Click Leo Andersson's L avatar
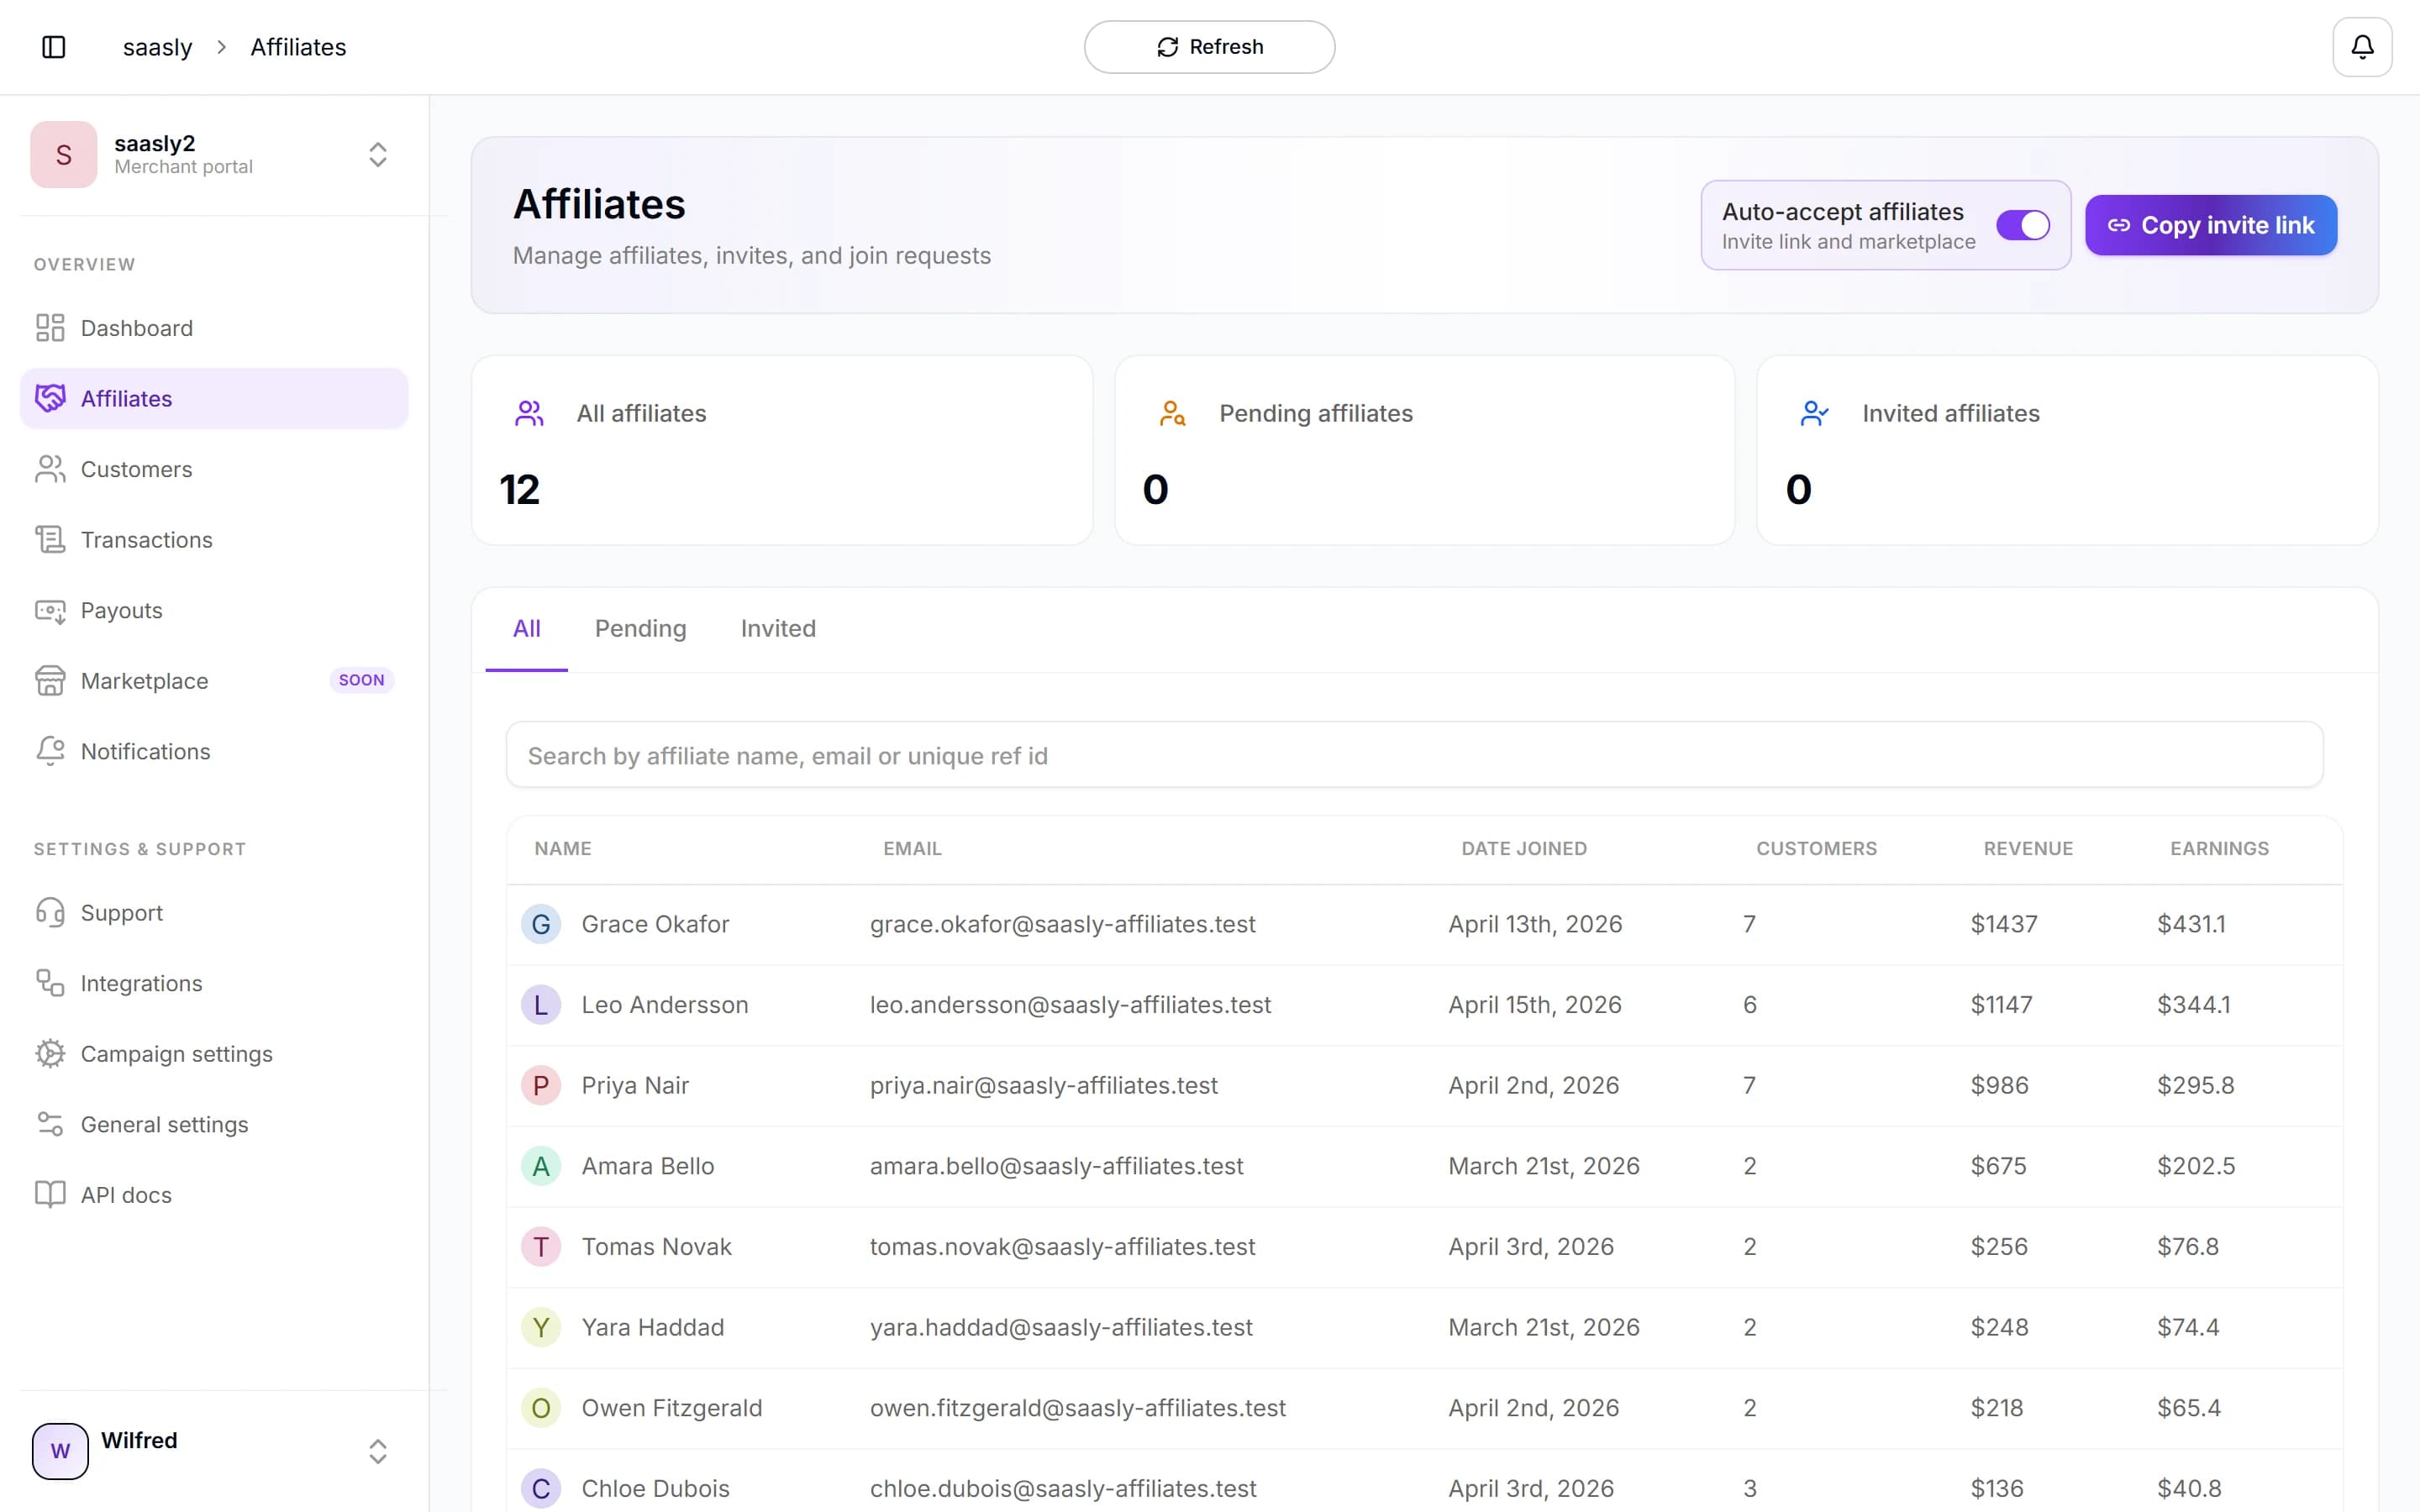Image resolution: width=2420 pixels, height=1512 pixels. (541, 1005)
